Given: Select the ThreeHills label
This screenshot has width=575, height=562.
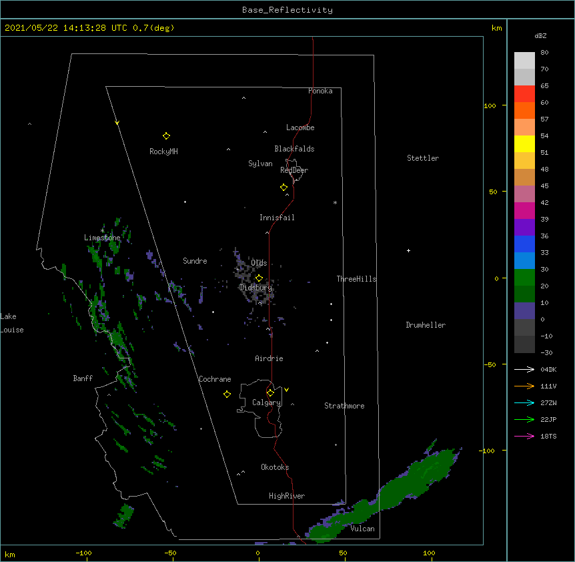Looking at the screenshot, I should [x=356, y=279].
